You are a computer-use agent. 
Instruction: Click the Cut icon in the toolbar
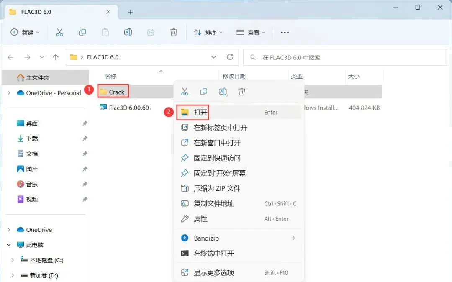tap(59, 32)
